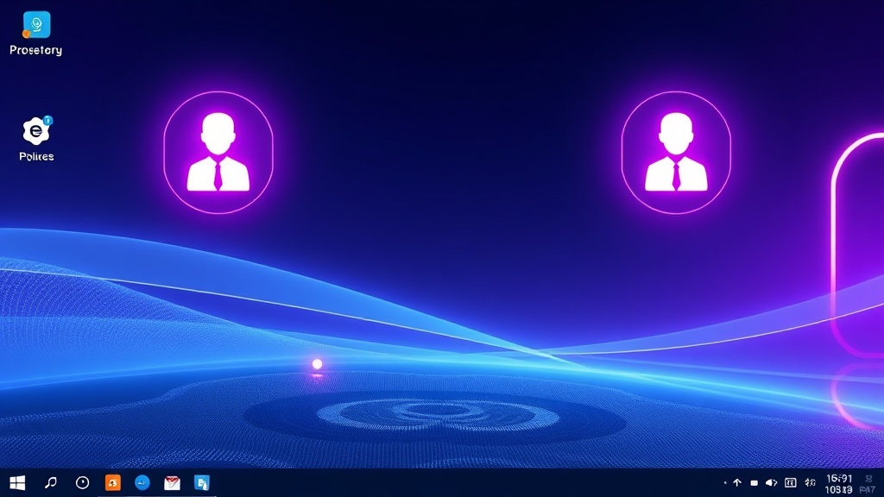Viewport: 884px width, 497px height.
Task: Open the circular clock taskbar icon
Action: coord(82,483)
